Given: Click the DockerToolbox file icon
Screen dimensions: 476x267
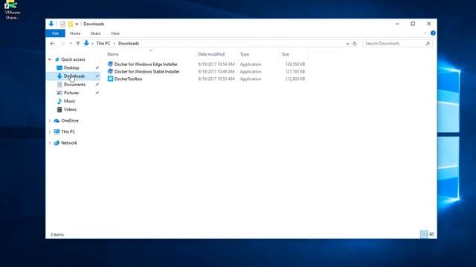Looking at the screenshot, I should [110, 79].
